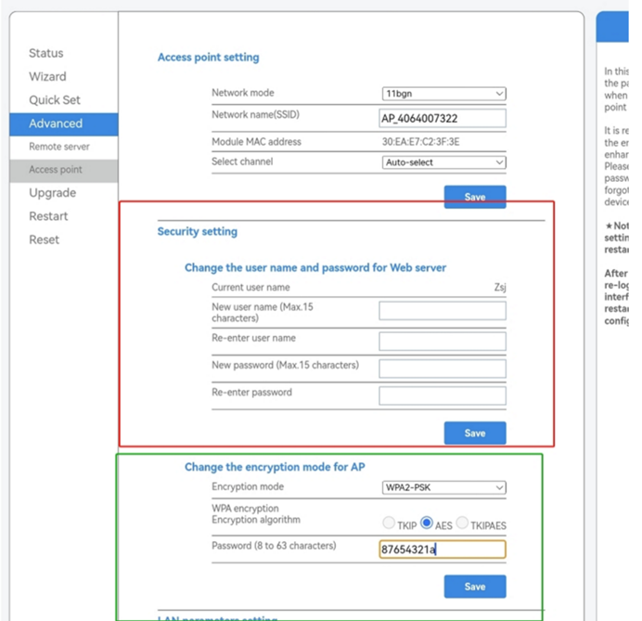Click Restart in the sidebar
Screen dimensions: 642x621
pyautogui.click(x=48, y=216)
